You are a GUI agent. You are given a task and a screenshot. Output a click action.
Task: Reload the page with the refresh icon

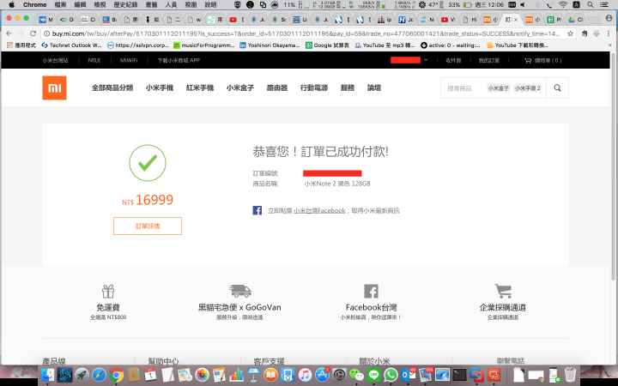(x=33, y=33)
